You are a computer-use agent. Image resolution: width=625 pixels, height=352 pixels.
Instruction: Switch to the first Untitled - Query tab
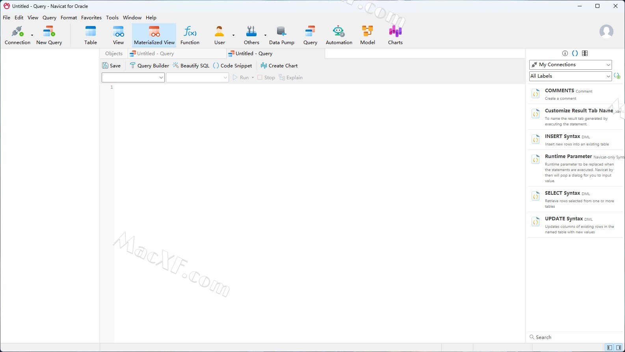[x=177, y=54]
